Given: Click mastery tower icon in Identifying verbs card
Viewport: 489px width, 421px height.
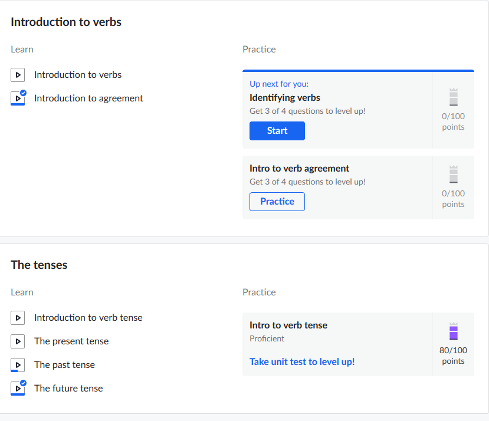Looking at the screenshot, I should 454,97.
